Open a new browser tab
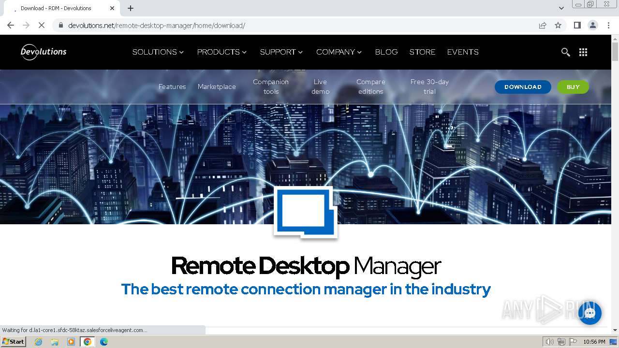This screenshot has width=619, height=348. pos(131,8)
